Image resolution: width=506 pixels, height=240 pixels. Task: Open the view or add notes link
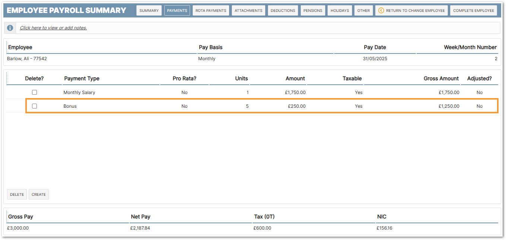(53, 28)
